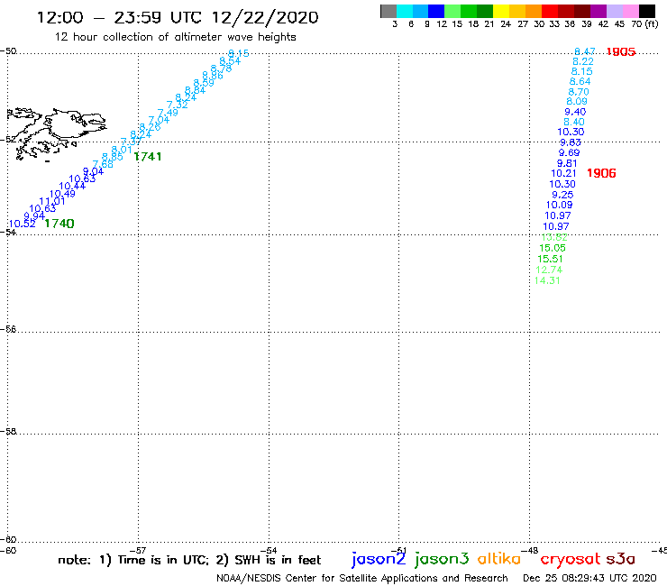This screenshot has width=667, height=586.
Task: Click the s3a satellite legend label
Action: coord(620,559)
